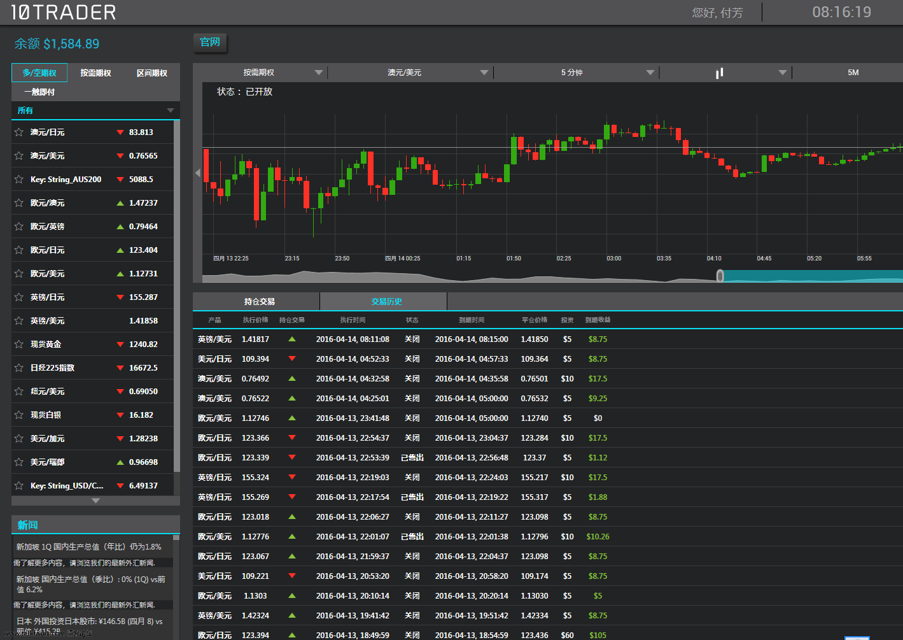The height and width of the screenshot is (640, 903).
Task: Open the chart type dropdown with candlestick icon
Action: (x=725, y=73)
